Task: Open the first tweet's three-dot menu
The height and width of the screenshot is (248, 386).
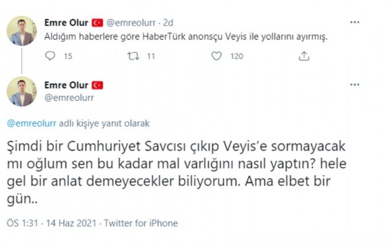Action: click(355, 22)
